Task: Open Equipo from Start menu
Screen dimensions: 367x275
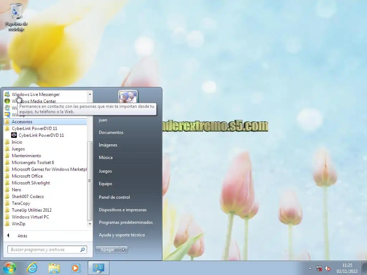Action: tap(105, 184)
